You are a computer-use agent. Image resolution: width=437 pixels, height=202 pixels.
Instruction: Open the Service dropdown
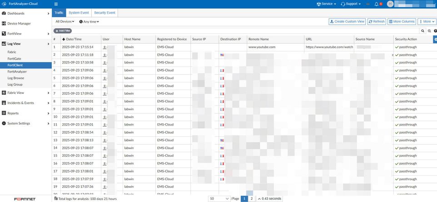pos(326,4)
